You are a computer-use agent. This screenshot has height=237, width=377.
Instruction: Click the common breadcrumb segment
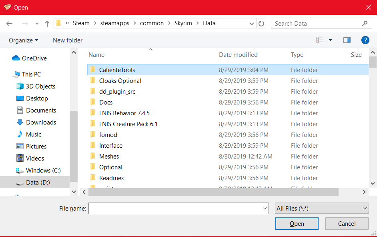[152, 23]
